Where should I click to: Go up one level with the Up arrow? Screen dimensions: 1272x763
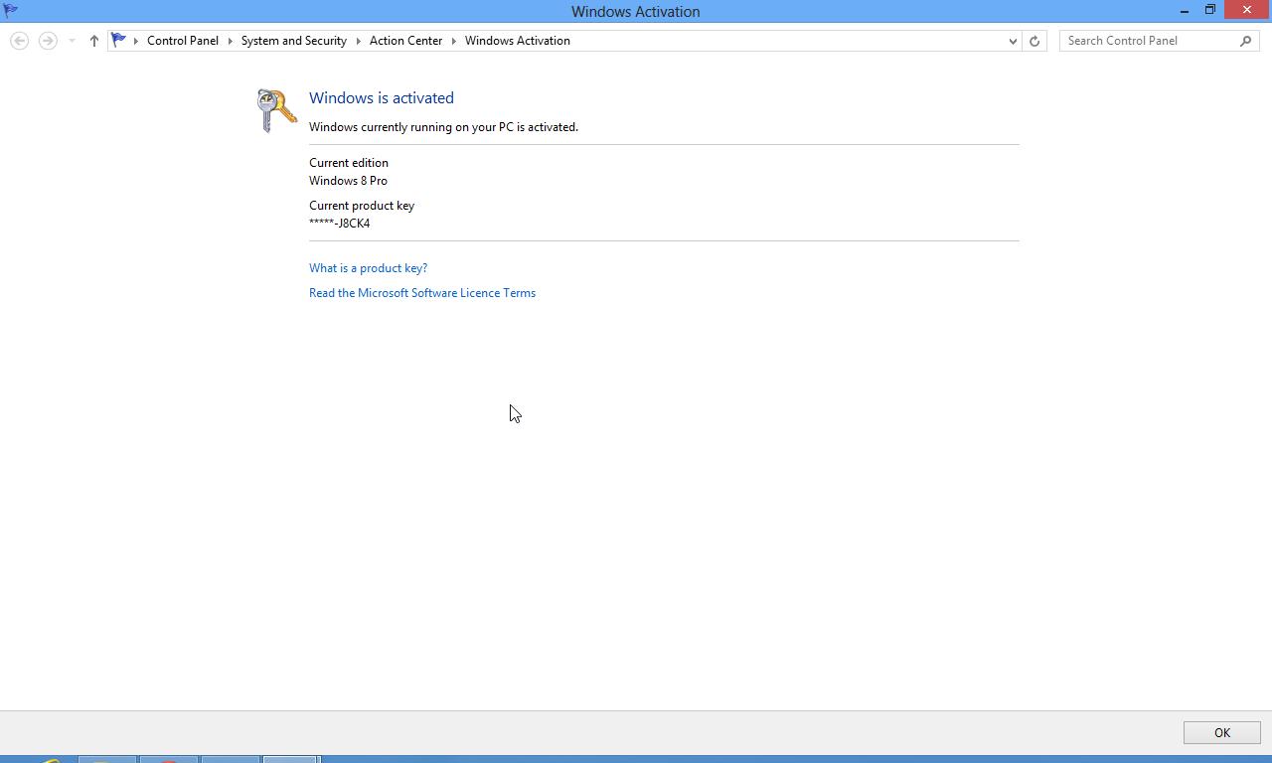point(94,41)
